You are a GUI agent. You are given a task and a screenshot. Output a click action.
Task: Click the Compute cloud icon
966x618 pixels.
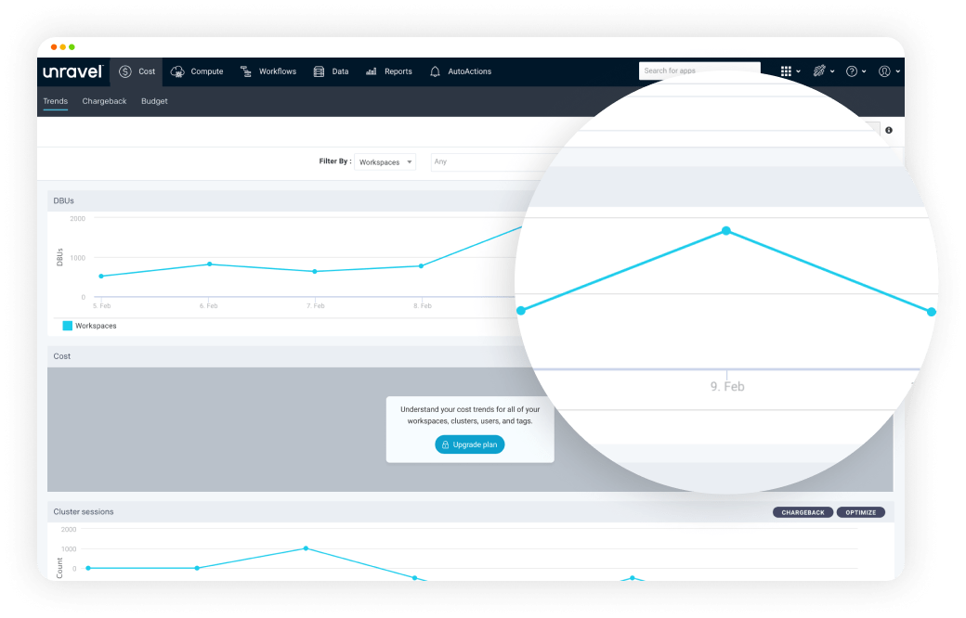coord(177,71)
